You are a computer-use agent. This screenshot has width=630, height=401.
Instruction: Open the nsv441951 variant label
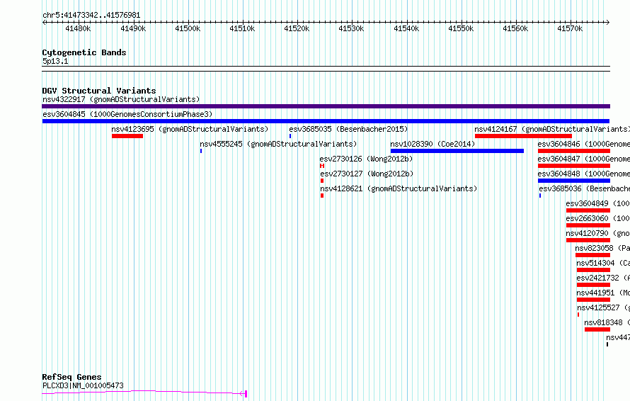pyautogui.click(x=603, y=293)
